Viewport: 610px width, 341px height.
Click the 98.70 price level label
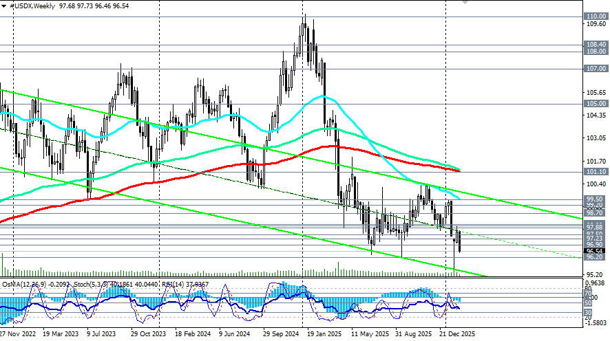click(595, 213)
